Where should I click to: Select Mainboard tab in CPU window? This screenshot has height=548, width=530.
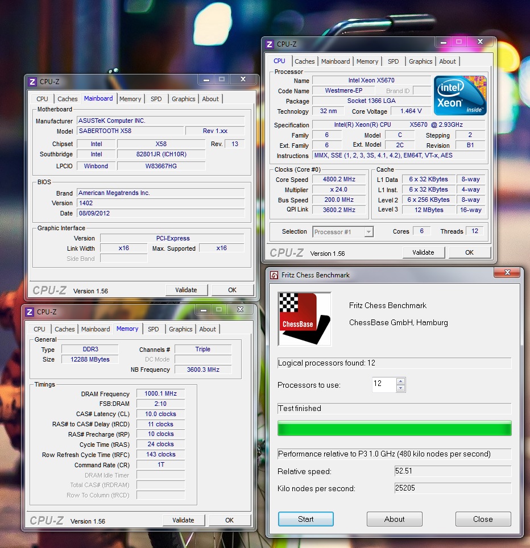pyautogui.click(x=336, y=61)
